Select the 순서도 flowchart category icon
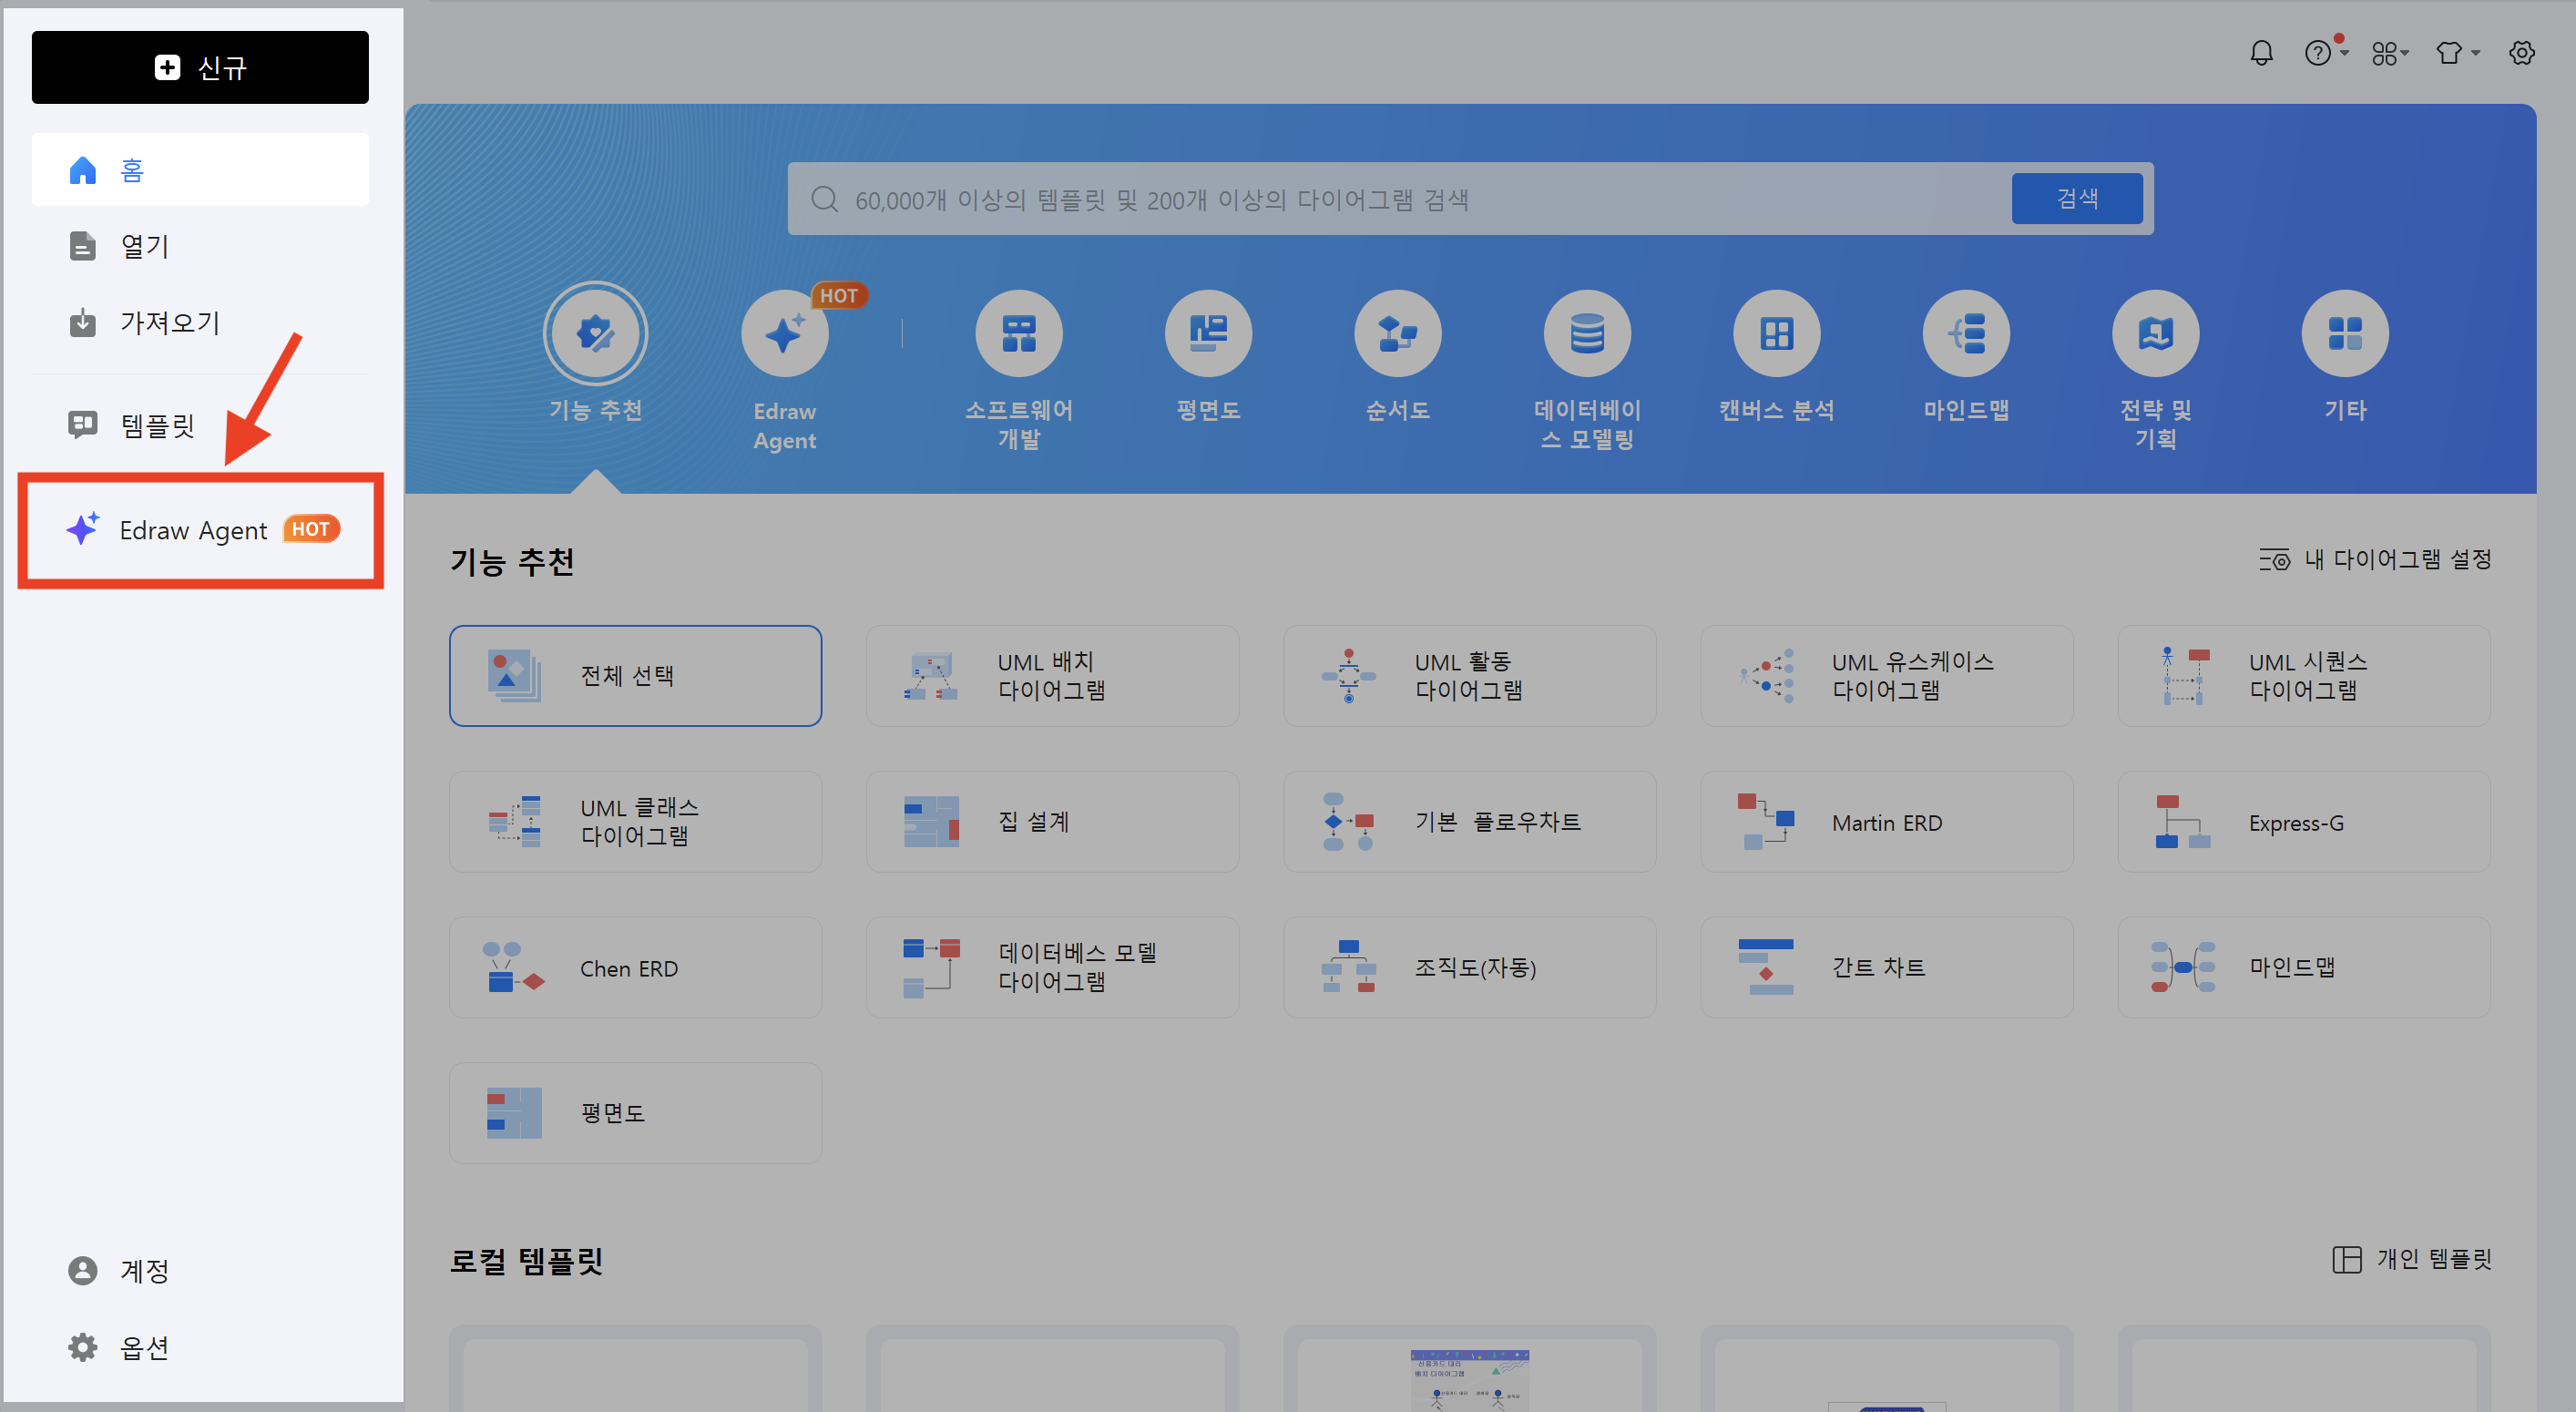Image resolution: width=2576 pixels, height=1412 pixels. tap(1397, 334)
